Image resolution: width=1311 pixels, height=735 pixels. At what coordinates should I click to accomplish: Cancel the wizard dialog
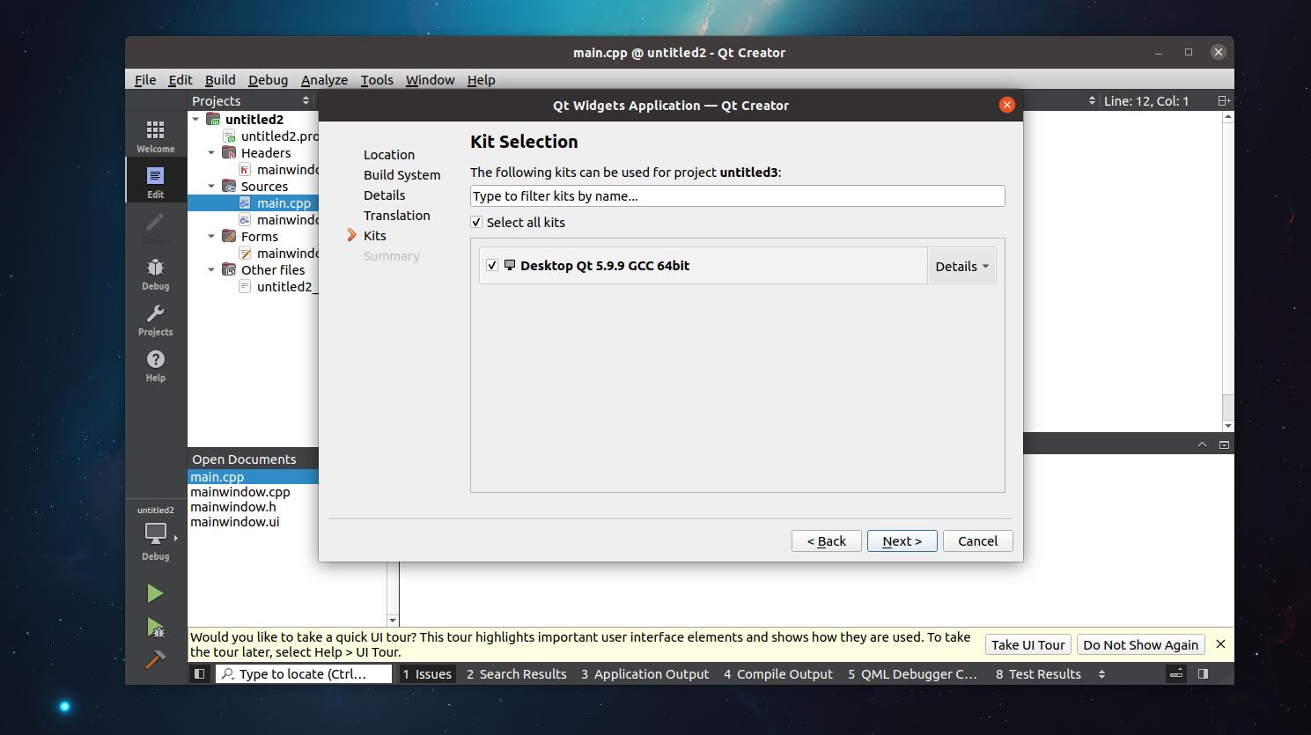[x=977, y=540]
